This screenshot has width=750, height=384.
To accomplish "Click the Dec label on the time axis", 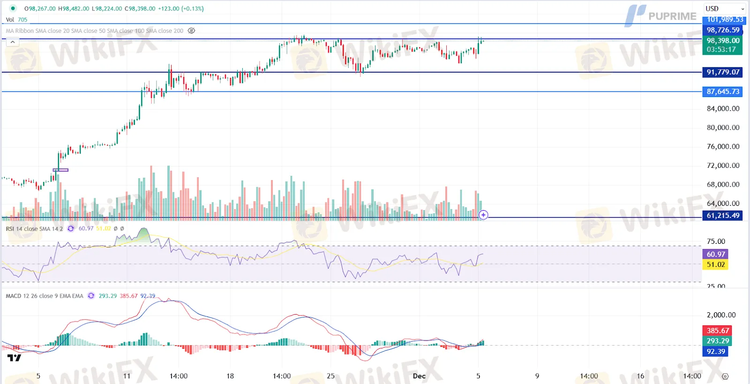I will click(419, 376).
